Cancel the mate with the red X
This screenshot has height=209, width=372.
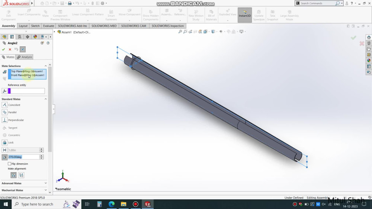point(10,49)
